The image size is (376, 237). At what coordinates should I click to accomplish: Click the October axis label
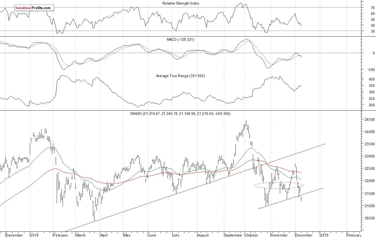(x=252, y=235)
